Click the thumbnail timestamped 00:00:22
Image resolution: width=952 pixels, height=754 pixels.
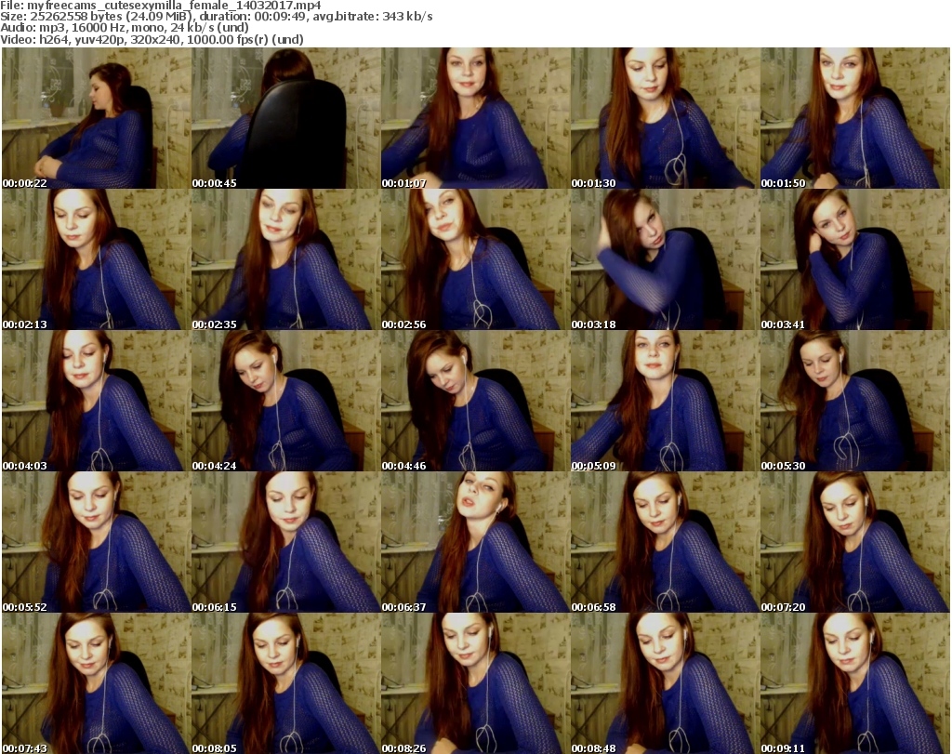click(x=97, y=118)
